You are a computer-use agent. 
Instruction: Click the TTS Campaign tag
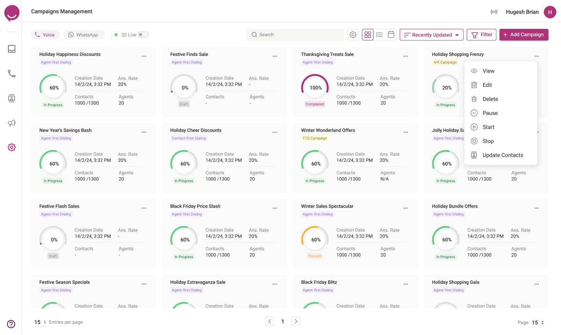click(x=315, y=138)
